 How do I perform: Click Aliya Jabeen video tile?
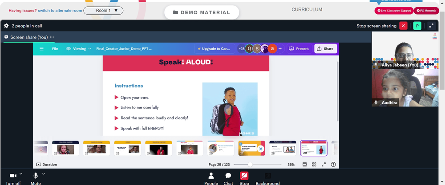coord(405,50)
